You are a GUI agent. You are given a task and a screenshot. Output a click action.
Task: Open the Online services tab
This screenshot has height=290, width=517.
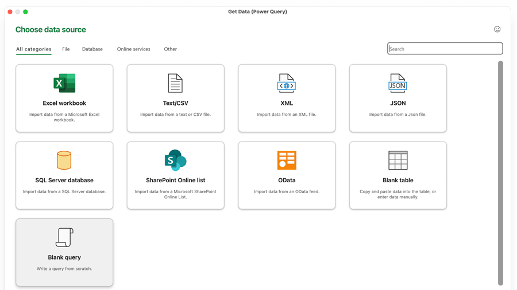tap(133, 49)
